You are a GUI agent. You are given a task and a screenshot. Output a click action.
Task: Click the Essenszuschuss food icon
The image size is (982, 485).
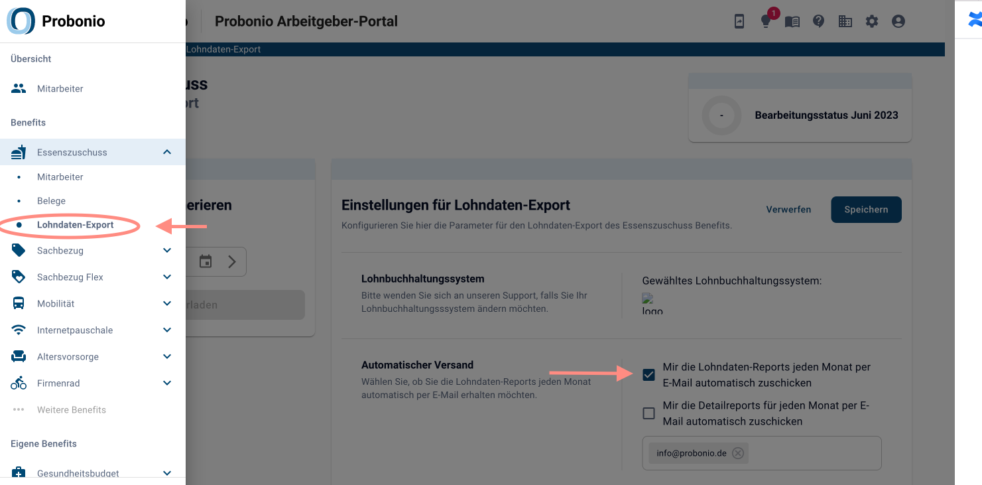[19, 152]
